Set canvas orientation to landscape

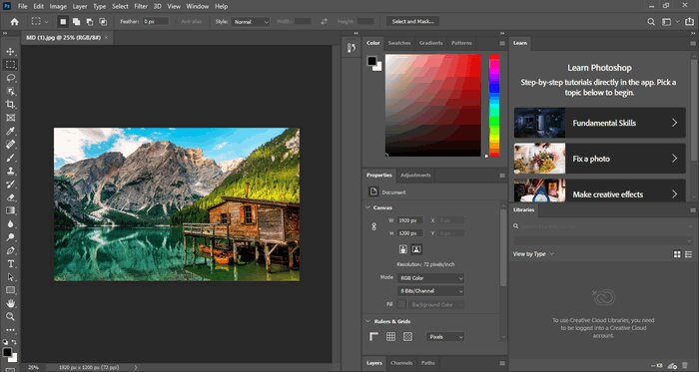pyautogui.click(x=416, y=249)
